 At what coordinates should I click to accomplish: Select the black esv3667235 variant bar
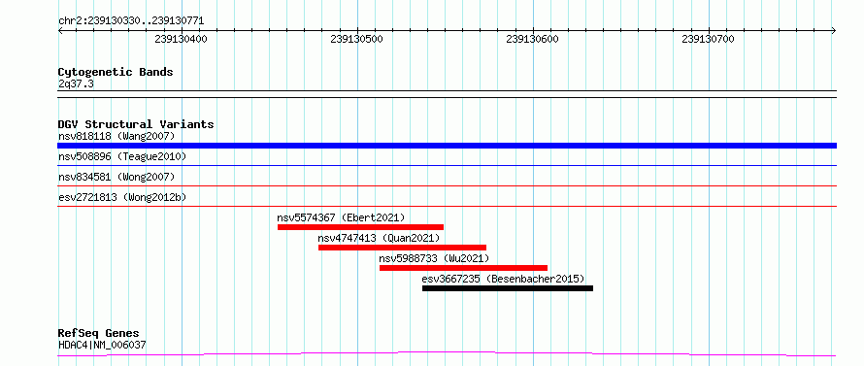[x=508, y=288]
